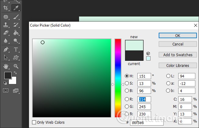199x128 pixels.
Task: Choose the Horizontal Type tool
Action: pos(16,49)
